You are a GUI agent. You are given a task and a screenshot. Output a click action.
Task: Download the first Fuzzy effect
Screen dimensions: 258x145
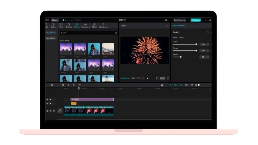[x=70, y=53]
